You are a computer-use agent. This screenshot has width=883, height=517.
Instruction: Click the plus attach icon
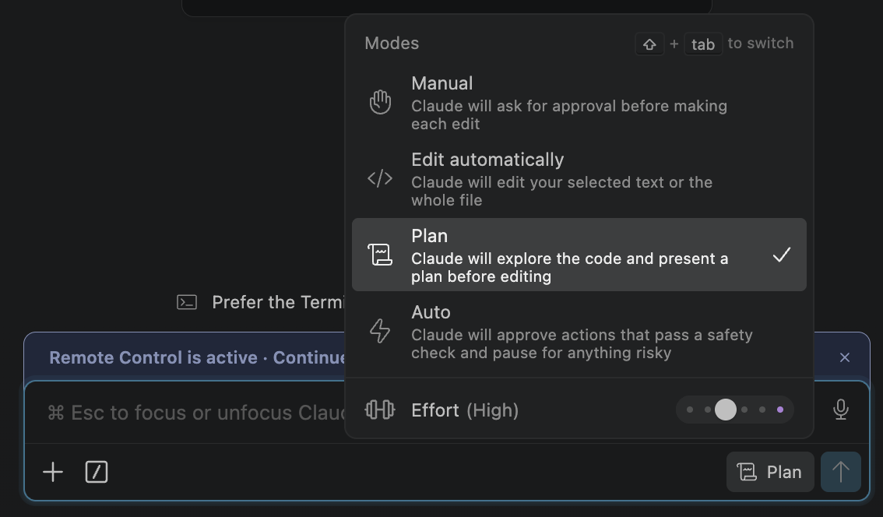(x=53, y=472)
